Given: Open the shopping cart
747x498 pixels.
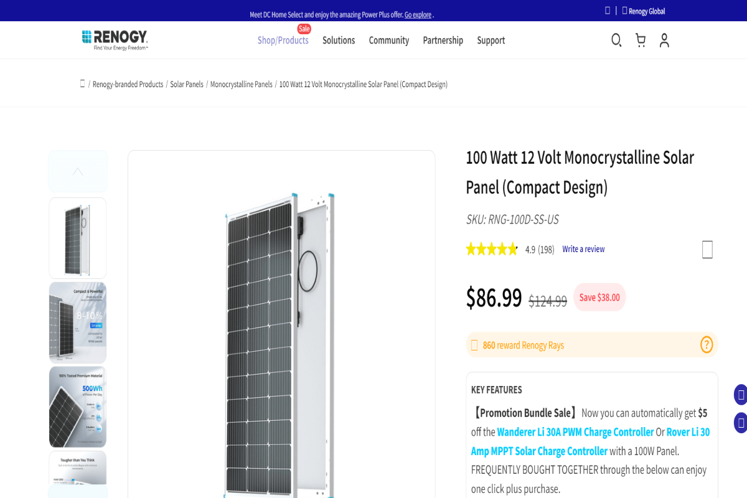Looking at the screenshot, I should (x=641, y=40).
